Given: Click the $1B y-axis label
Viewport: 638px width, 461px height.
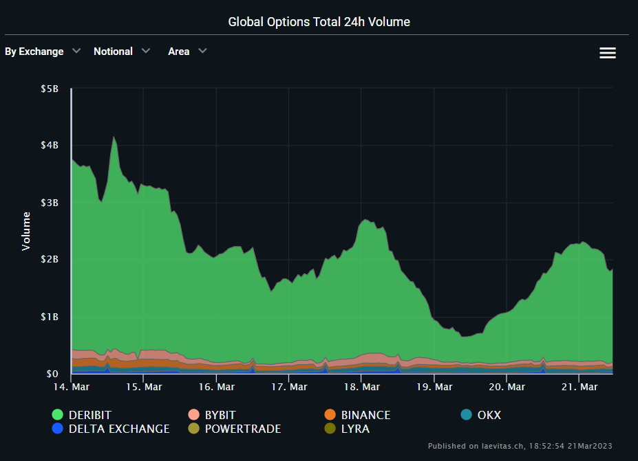Looking at the screenshot, I should point(50,317).
